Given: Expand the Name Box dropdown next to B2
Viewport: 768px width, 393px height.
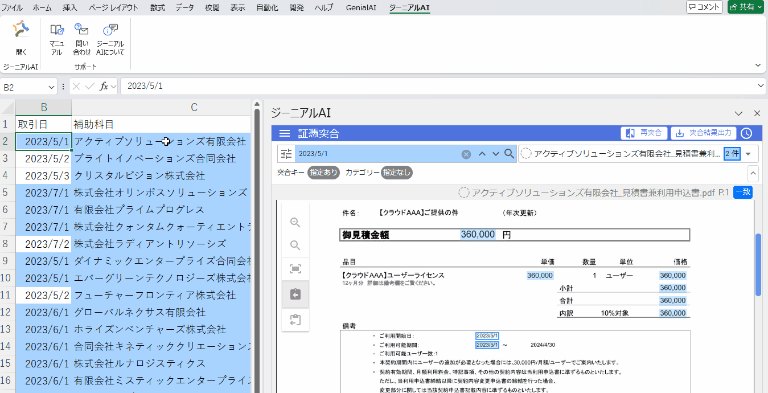Looking at the screenshot, I should point(52,87).
